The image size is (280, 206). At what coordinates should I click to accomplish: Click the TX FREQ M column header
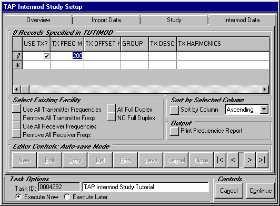[x=67, y=44]
